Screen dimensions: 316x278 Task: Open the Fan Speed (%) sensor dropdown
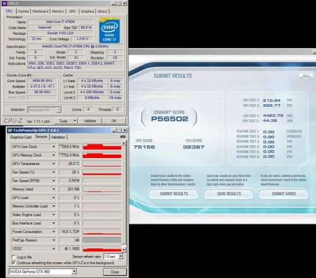(54, 172)
